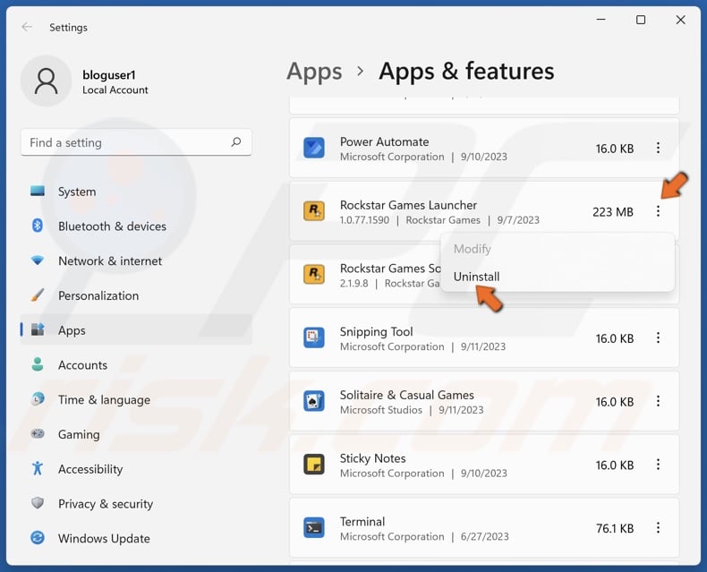Click the Power Automate app icon
707x572 pixels.
pos(314,148)
